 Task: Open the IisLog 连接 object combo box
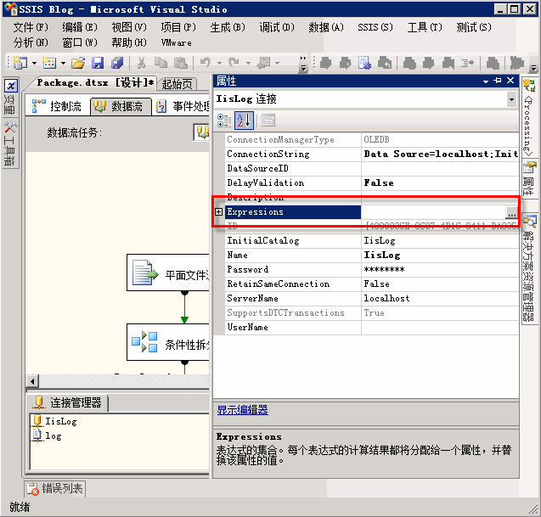click(365, 99)
